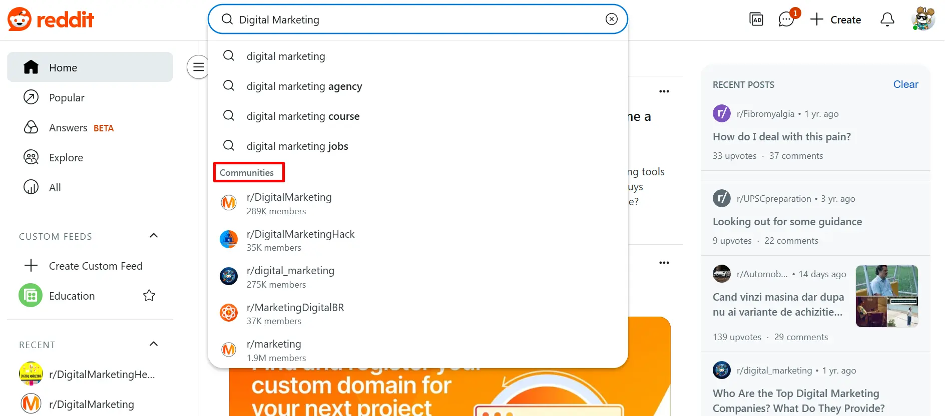Collapse the Custom Feeds section
The width and height of the screenshot is (945, 416).
(x=154, y=236)
